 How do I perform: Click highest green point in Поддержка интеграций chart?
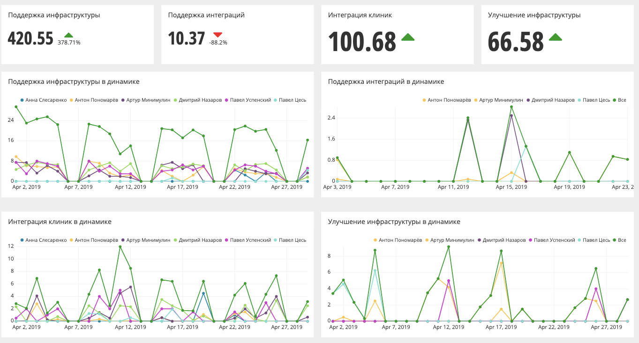click(x=511, y=107)
